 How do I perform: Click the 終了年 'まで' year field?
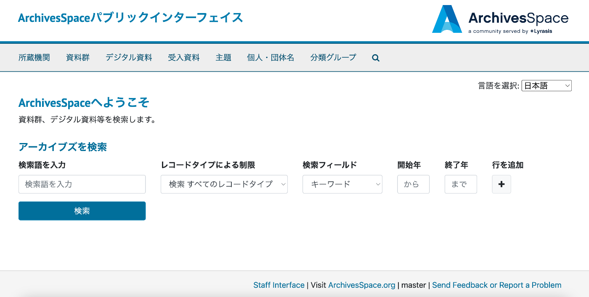tap(461, 184)
